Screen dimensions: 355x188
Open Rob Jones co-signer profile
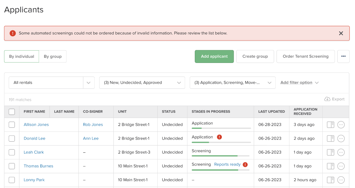[93, 125]
